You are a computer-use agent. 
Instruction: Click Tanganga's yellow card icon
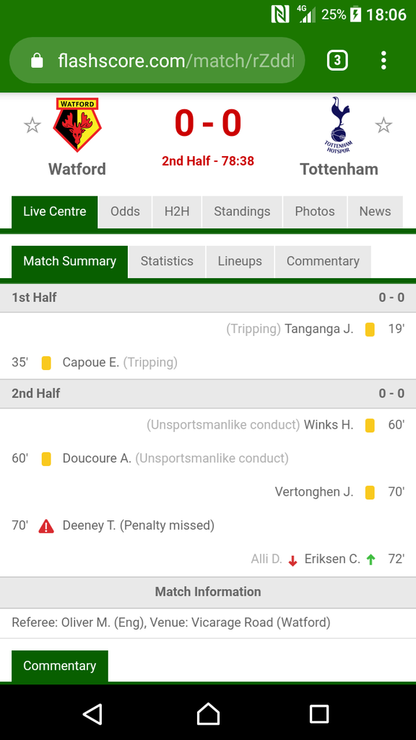pyautogui.click(x=370, y=330)
